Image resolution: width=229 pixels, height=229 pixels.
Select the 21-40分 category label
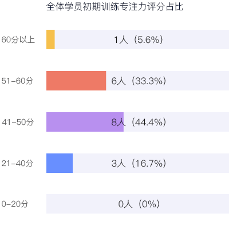click(17, 163)
